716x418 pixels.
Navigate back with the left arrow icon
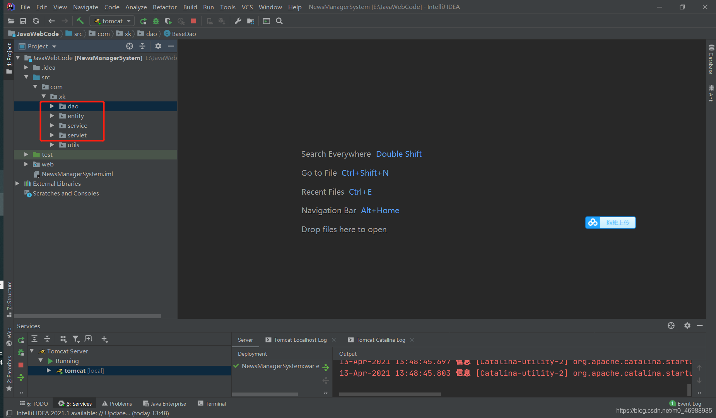51,21
